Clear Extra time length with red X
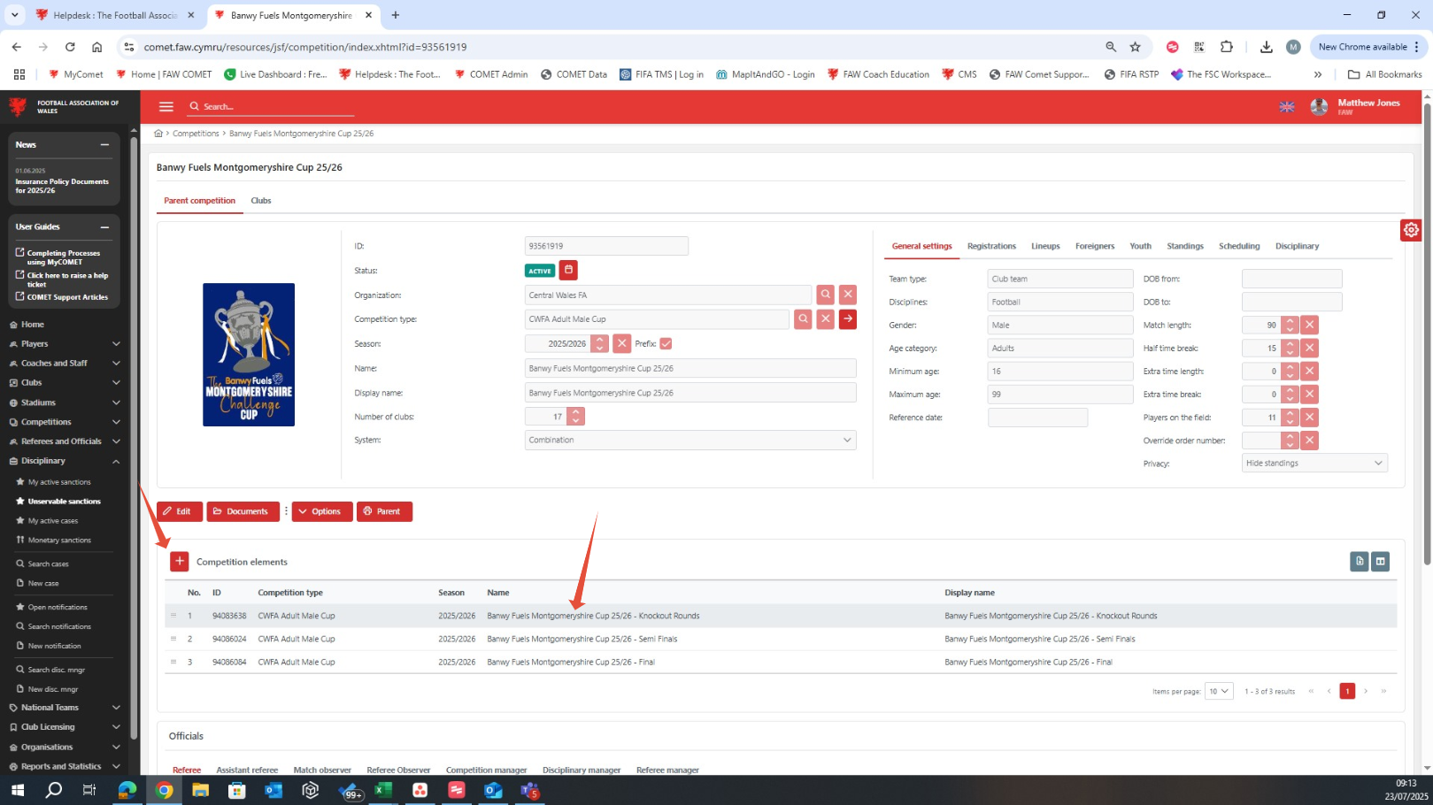The height and width of the screenshot is (805, 1433). tap(1310, 371)
